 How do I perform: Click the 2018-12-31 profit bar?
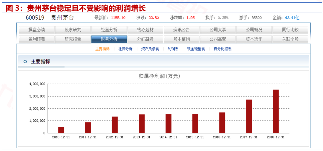click(x=276, y=111)
